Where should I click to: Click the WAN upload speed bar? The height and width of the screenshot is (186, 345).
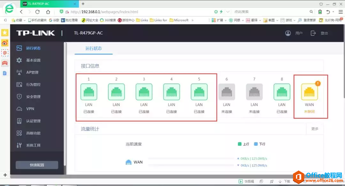pos(191,158)
